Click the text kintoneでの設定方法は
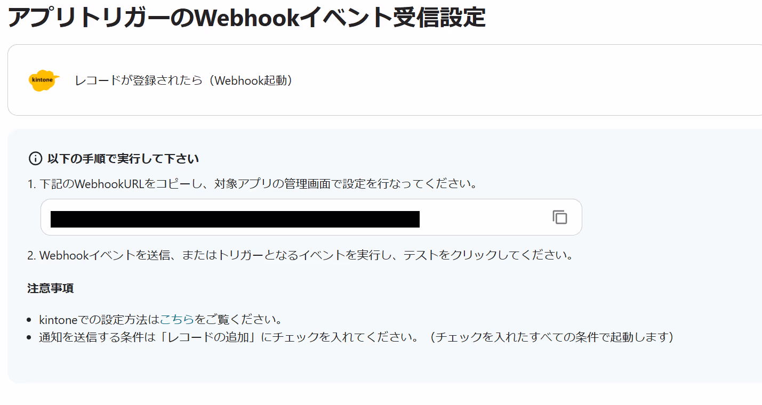The width and height of the screenshot is (762, 405). 100,320
